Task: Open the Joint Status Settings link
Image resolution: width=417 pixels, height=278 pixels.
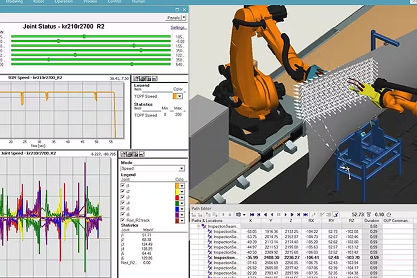Action: [x=179, y=27]
